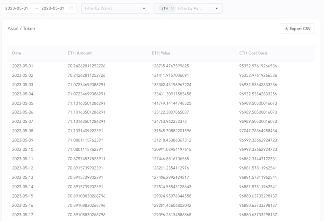Select the 2023-05-01 date cell
Viewport: 324px width, 221px height.
[x=23, y=66]
